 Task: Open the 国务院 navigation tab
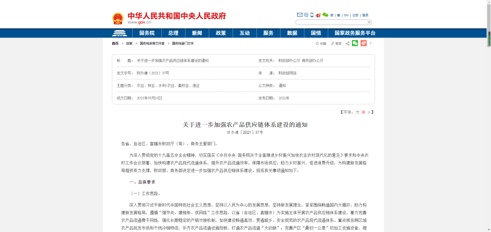click(147, 33)
